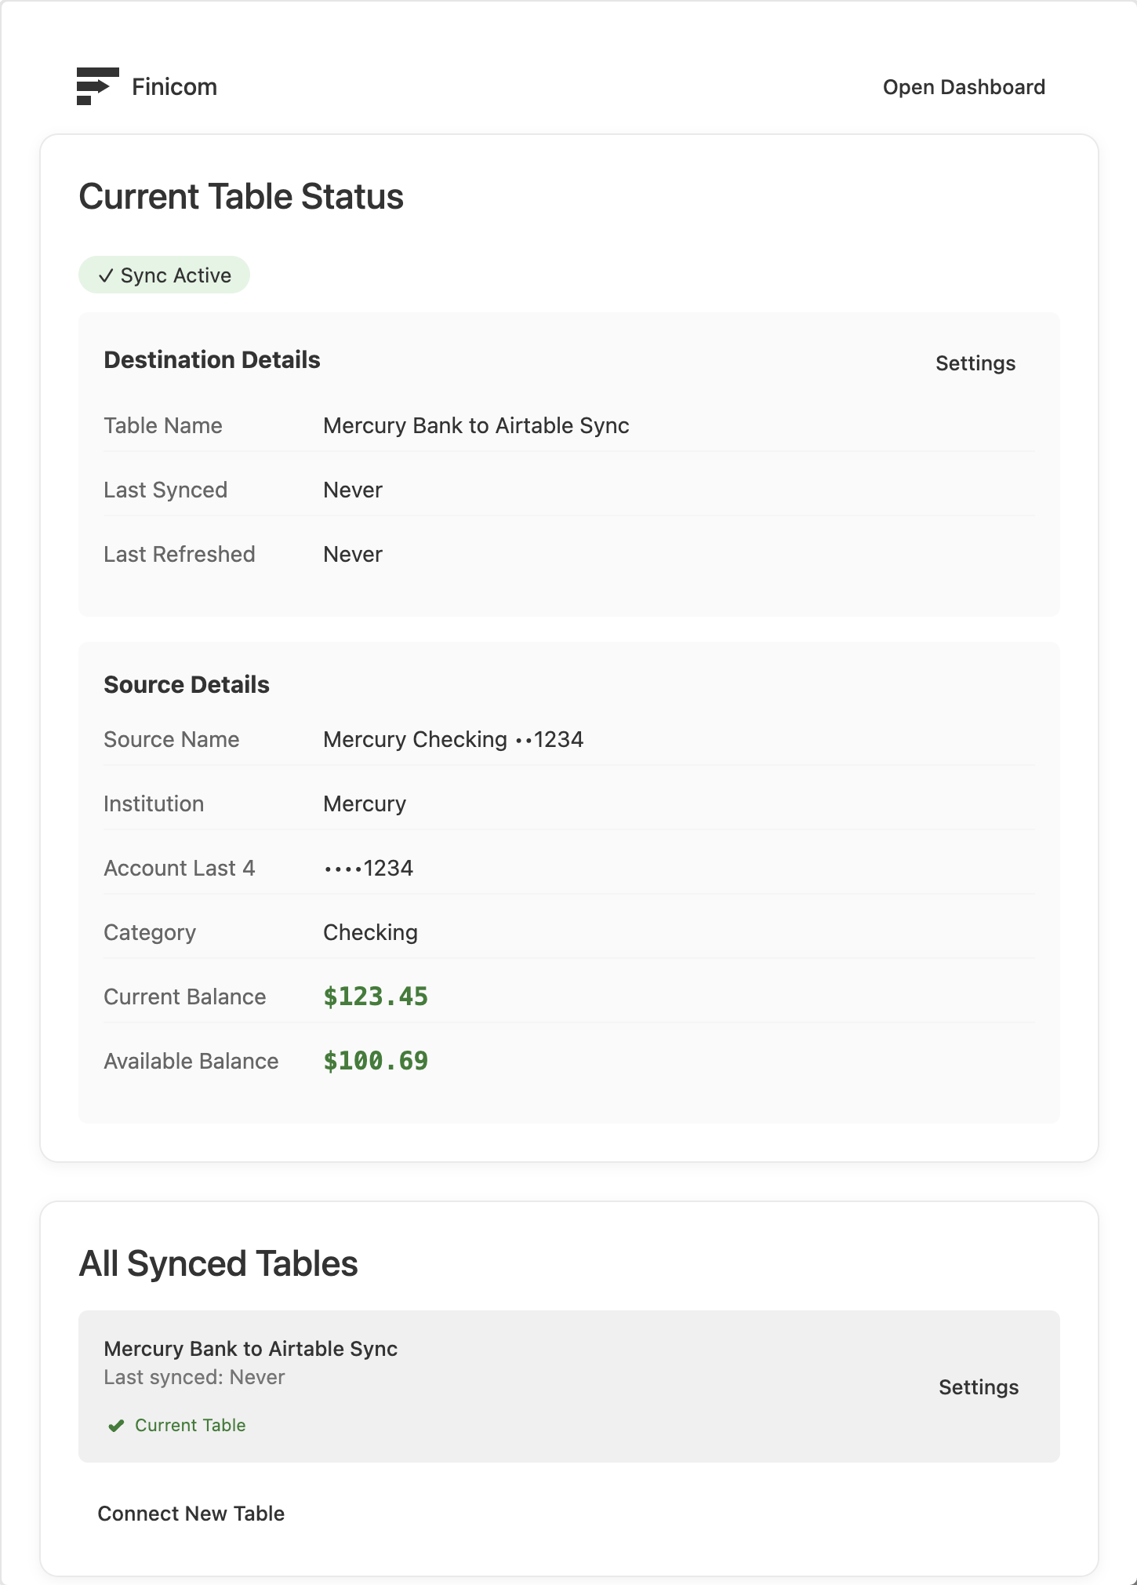
Task: Open Dashboard from the header
Action: coord(964,87)
